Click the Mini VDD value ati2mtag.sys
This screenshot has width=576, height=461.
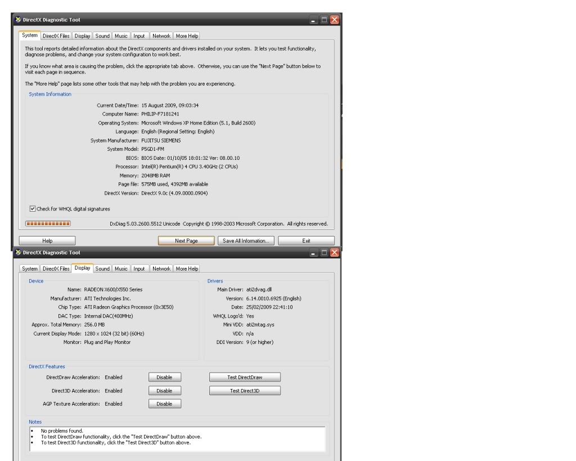click(260, 325)
